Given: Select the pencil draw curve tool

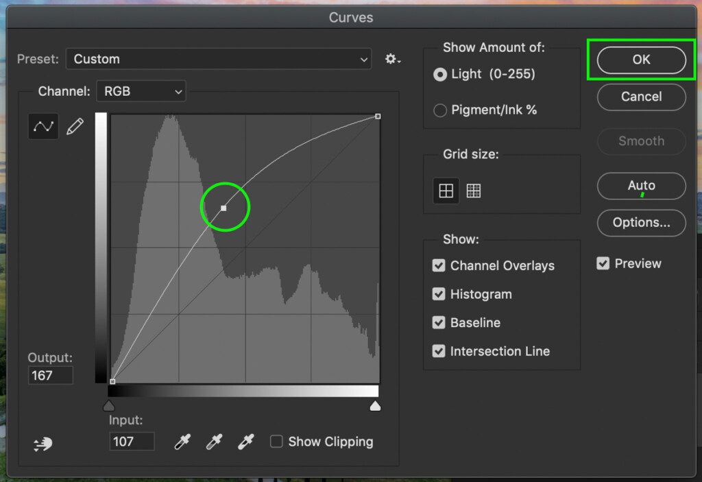Looking at the screenshot, I should point(75,126).
